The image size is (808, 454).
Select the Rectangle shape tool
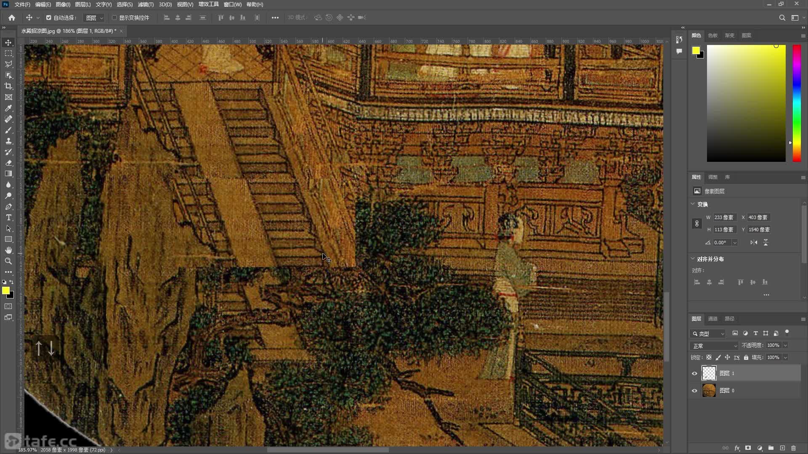[8, 239]
